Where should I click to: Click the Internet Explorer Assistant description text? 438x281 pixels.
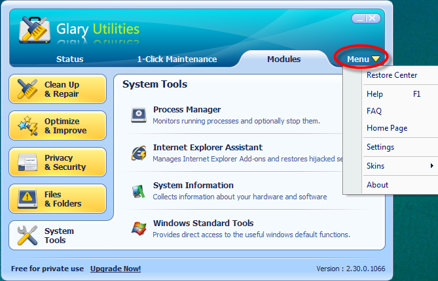click(247, 159)
